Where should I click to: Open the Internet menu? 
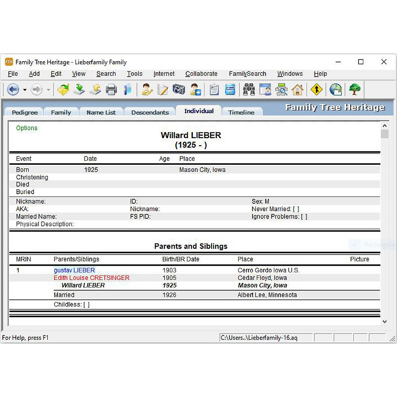164,74
